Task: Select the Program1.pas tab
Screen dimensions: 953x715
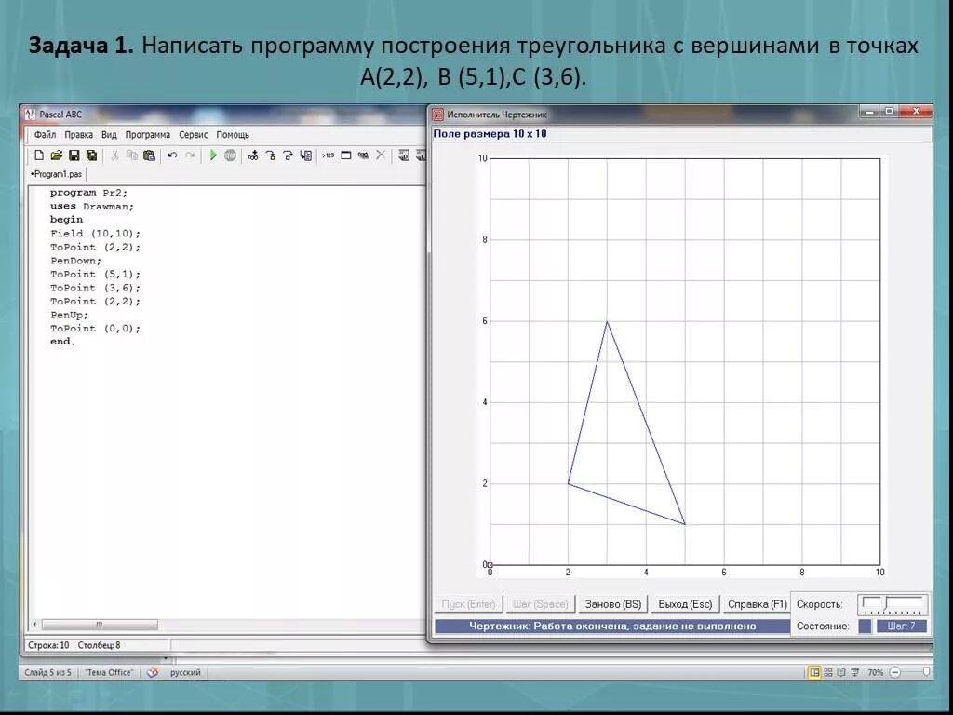Action: [x=57, y=174]
